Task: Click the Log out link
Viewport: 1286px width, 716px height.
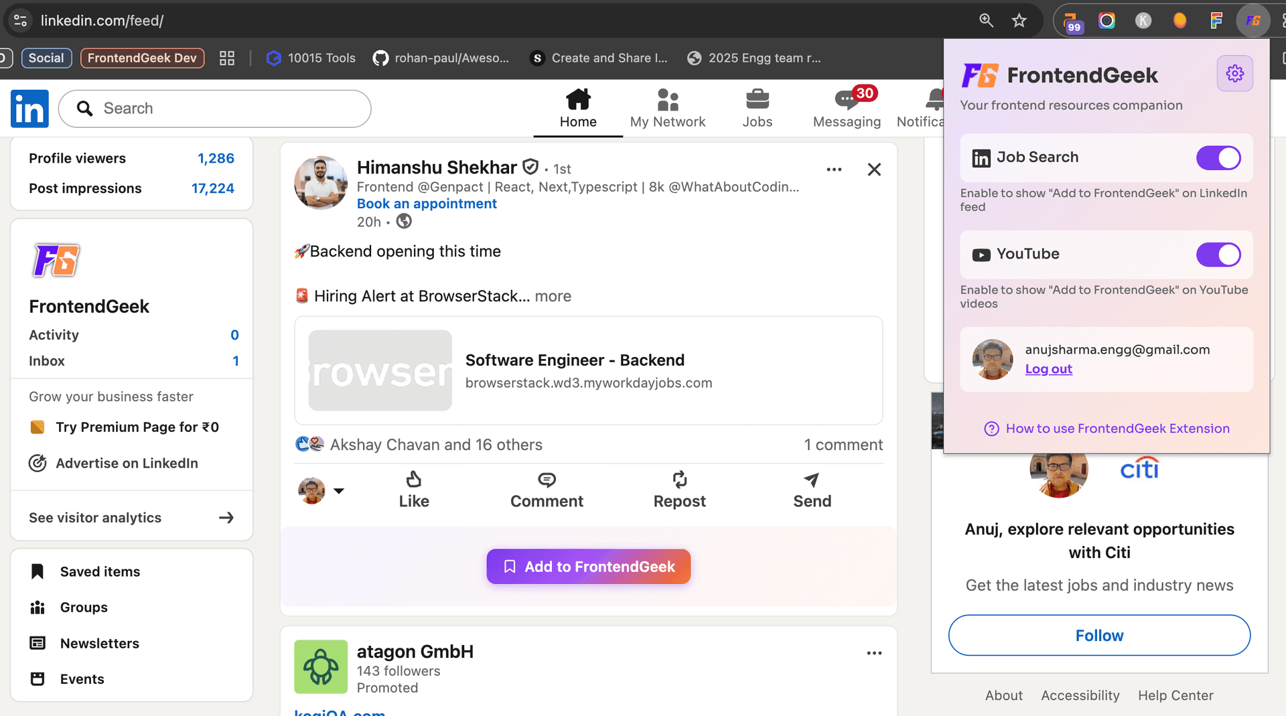Action: coord(1048,369)
